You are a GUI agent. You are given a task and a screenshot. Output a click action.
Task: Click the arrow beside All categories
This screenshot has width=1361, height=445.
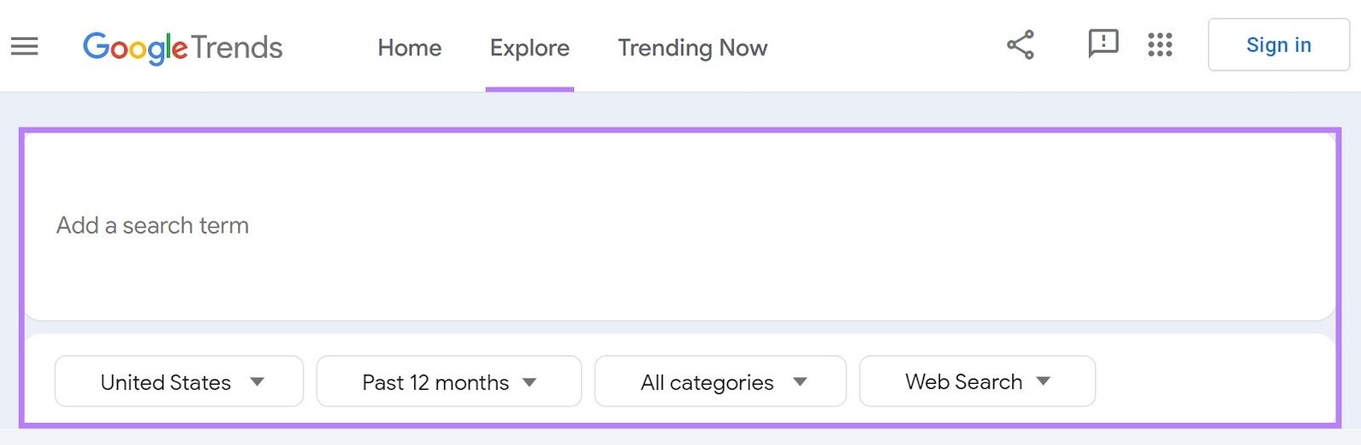(800, 382)
